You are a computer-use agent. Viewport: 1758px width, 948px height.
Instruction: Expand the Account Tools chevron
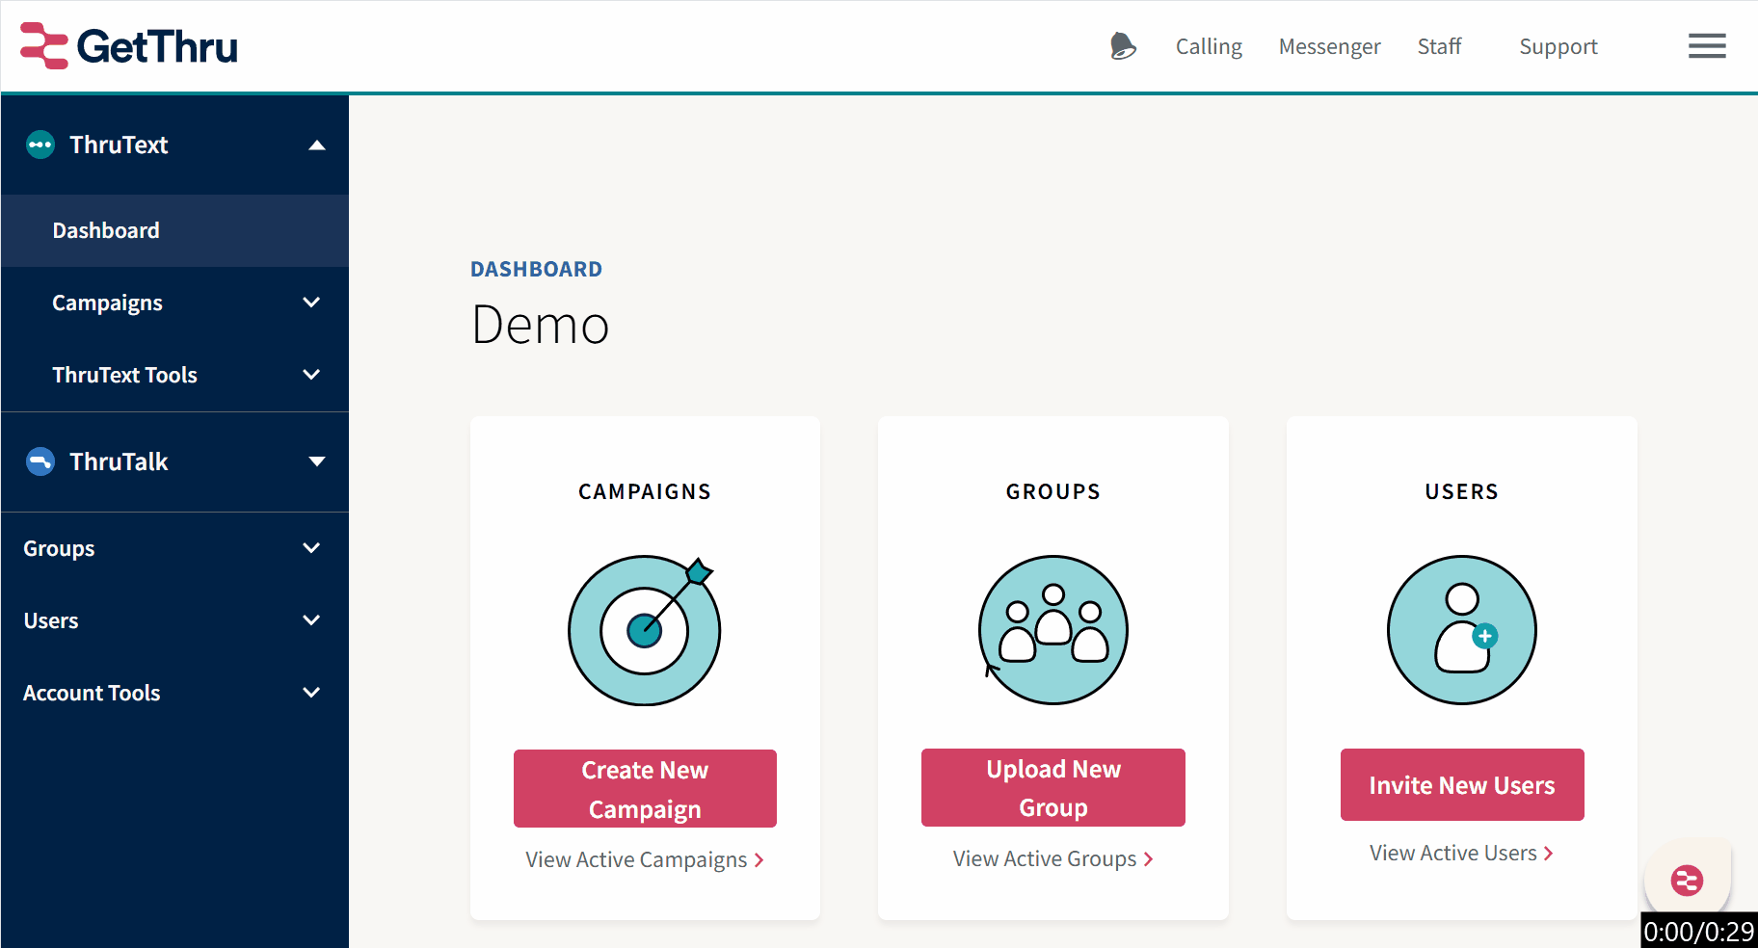[x=311, y=693]
